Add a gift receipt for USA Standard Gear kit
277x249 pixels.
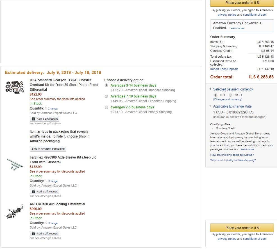pyautogui.click(x=44, y=119)
